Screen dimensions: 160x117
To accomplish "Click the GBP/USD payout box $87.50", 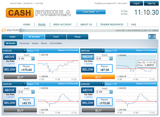I will 105,68.
